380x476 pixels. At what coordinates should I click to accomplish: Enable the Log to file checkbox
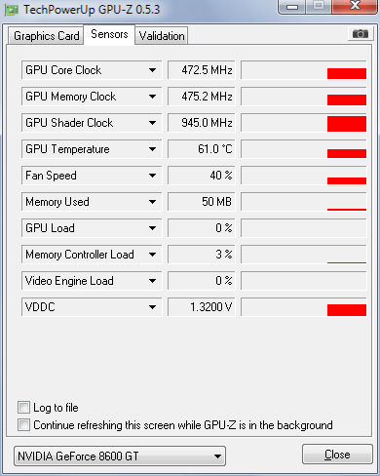[x=24, y=407]
